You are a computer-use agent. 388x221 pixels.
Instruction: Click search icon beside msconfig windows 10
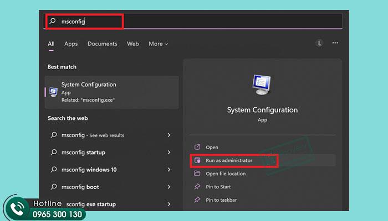[54, 170]
